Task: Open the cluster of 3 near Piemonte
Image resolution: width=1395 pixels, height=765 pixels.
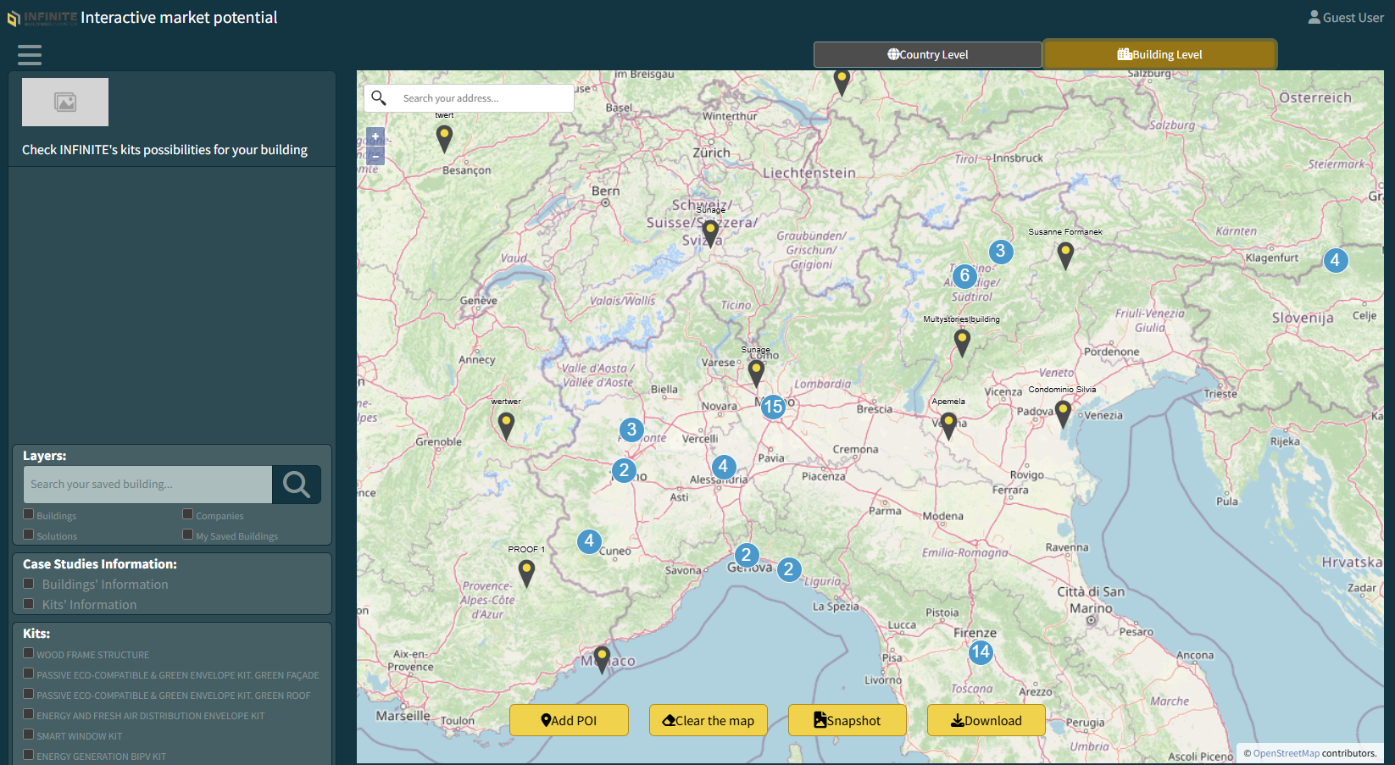Action: (x=631, y=430)
